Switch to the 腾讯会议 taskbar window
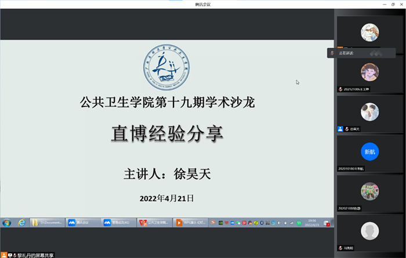Viewport: 406px width, 258px height. tap(83, 223)
